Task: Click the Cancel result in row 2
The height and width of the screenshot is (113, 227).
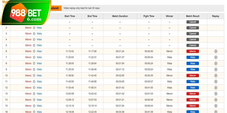Action: coord(193,28)
